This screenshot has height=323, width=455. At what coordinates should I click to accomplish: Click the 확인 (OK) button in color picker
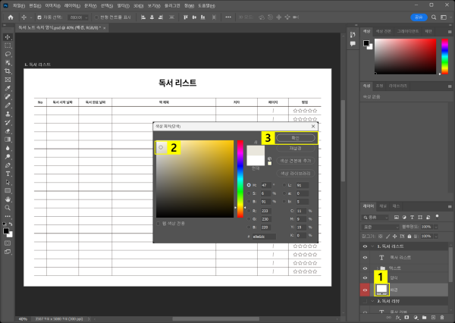[296, 138]
